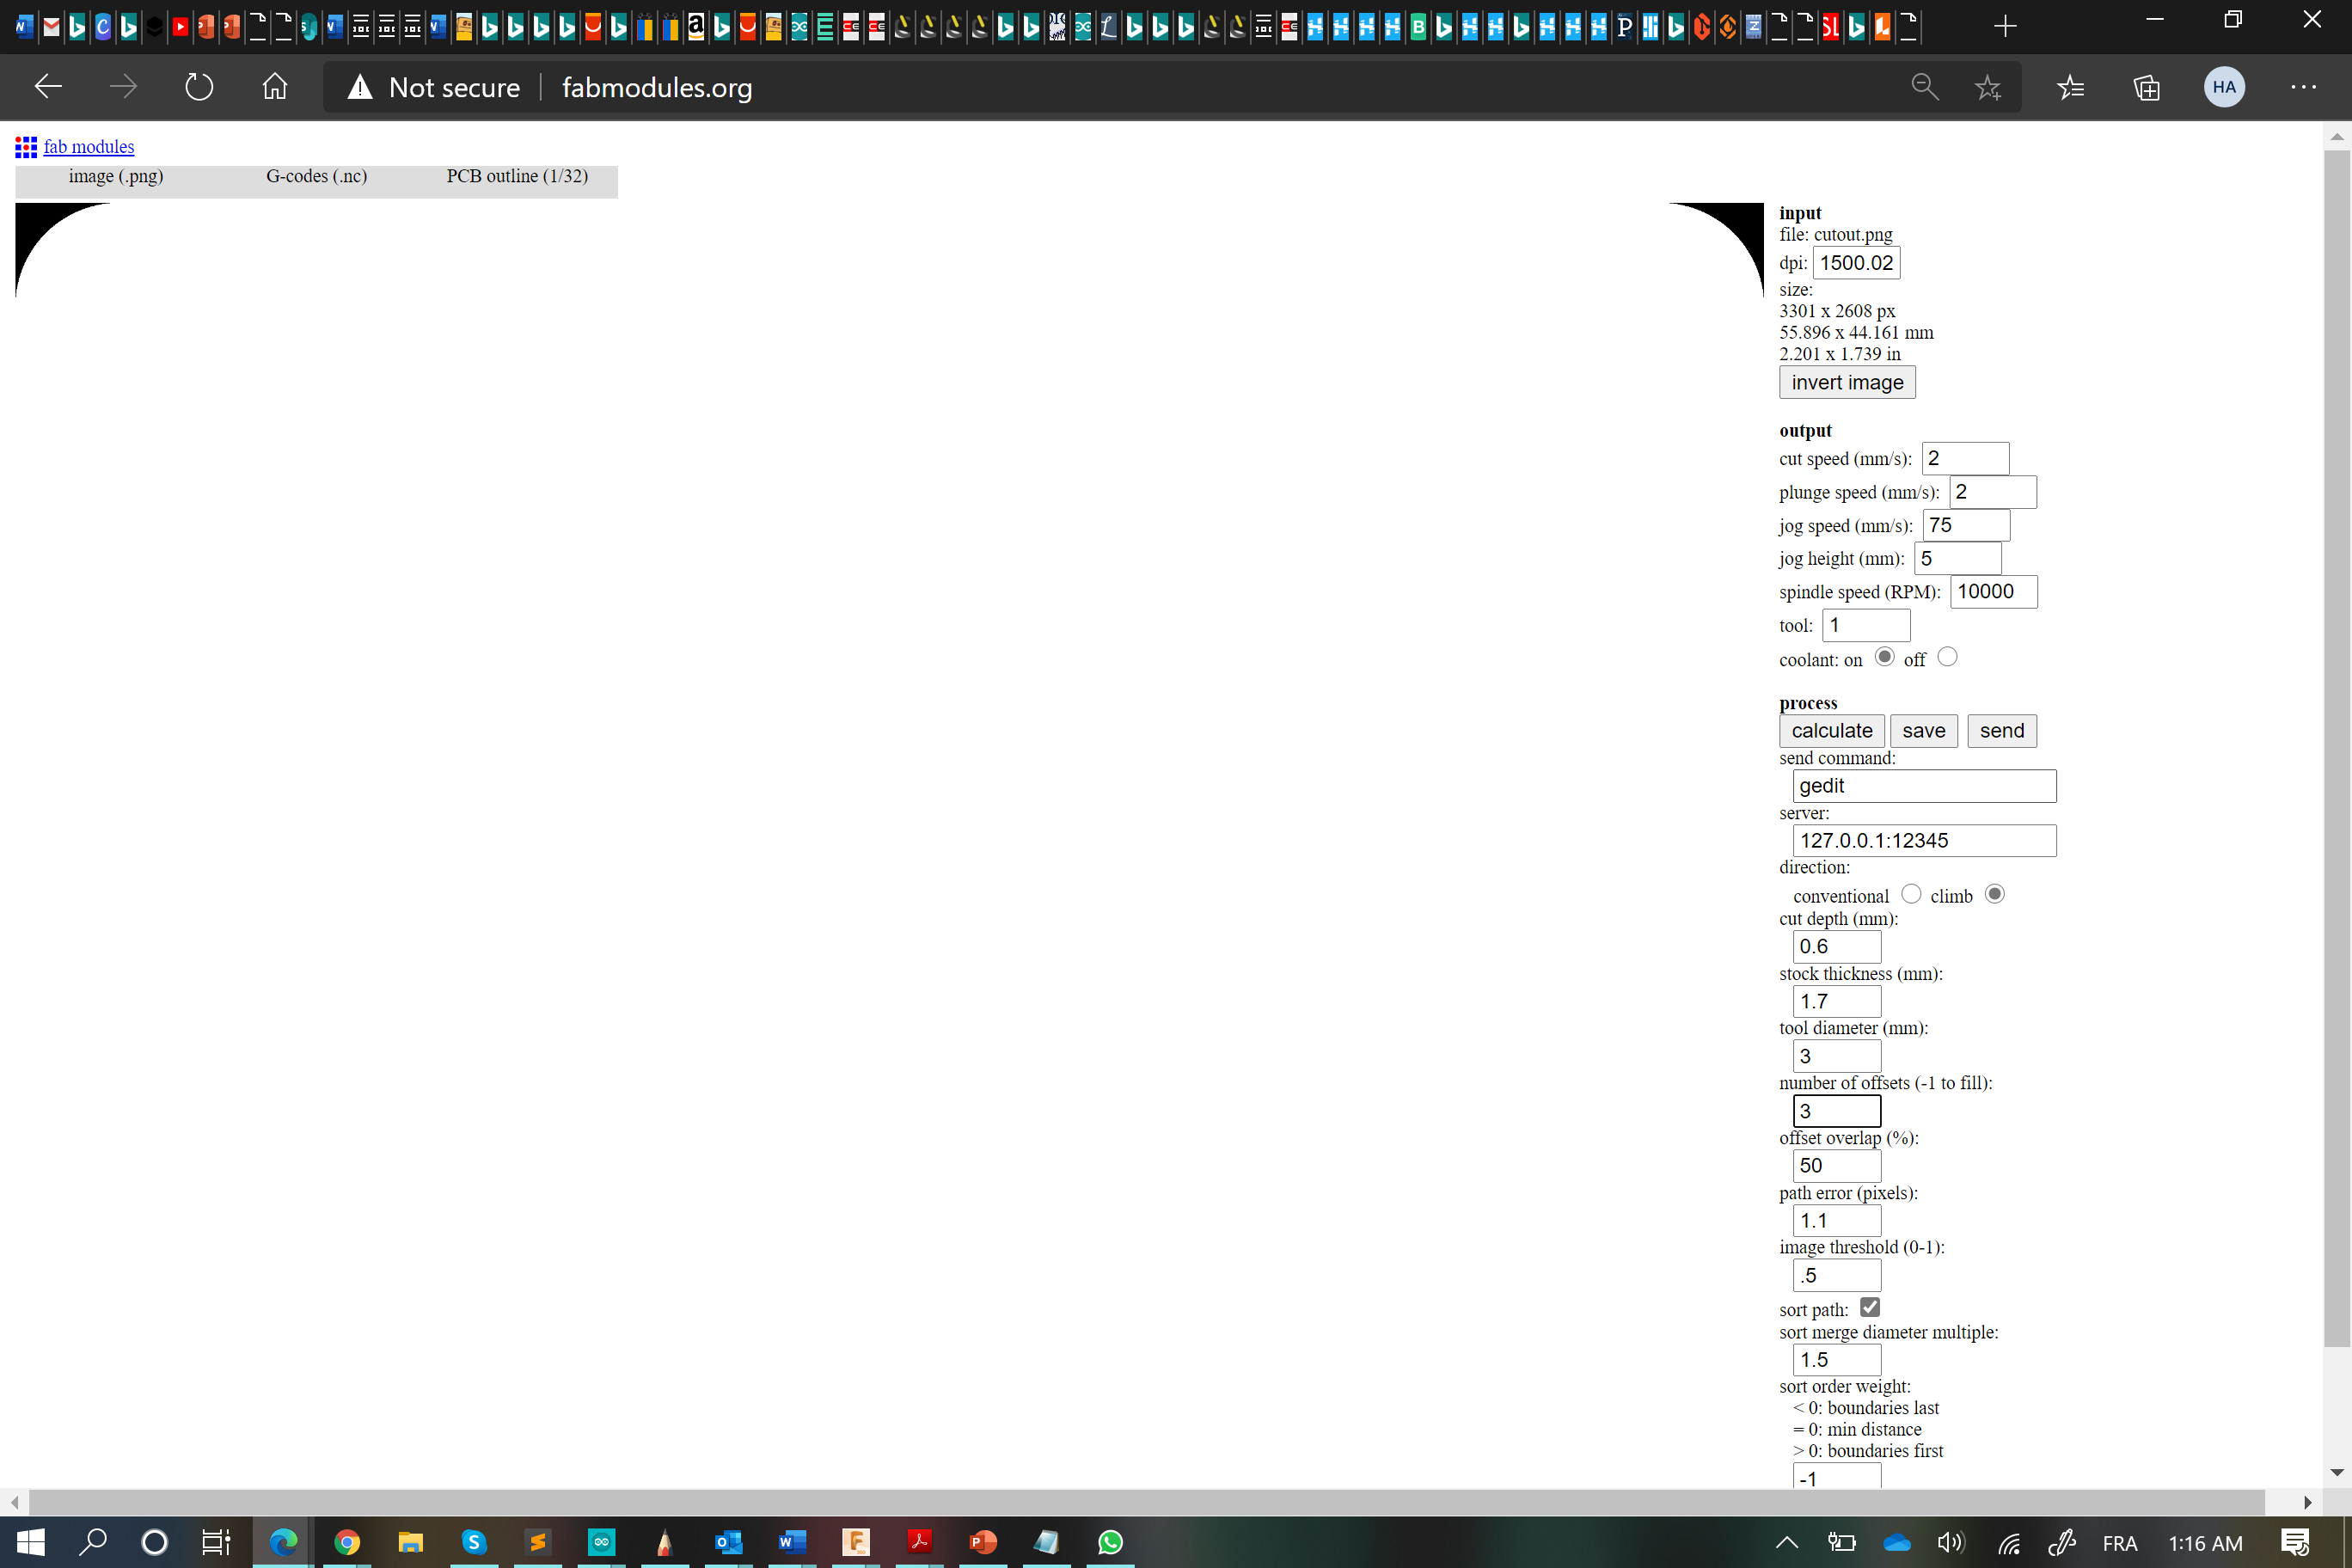Go to browser home page icon
Image resolution: width=2352 pixels, height=1568 pixels.
[275, 87]
